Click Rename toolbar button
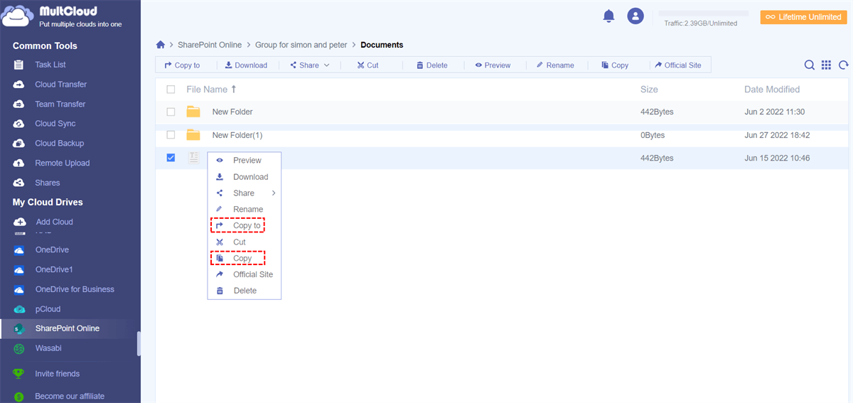This screenshot has width=853, height=403. pyautogui.click(x=555, y=65)
